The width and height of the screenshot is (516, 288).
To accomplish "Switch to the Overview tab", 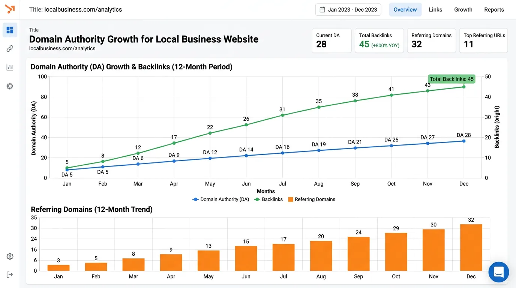I will [x=405, y=10].
